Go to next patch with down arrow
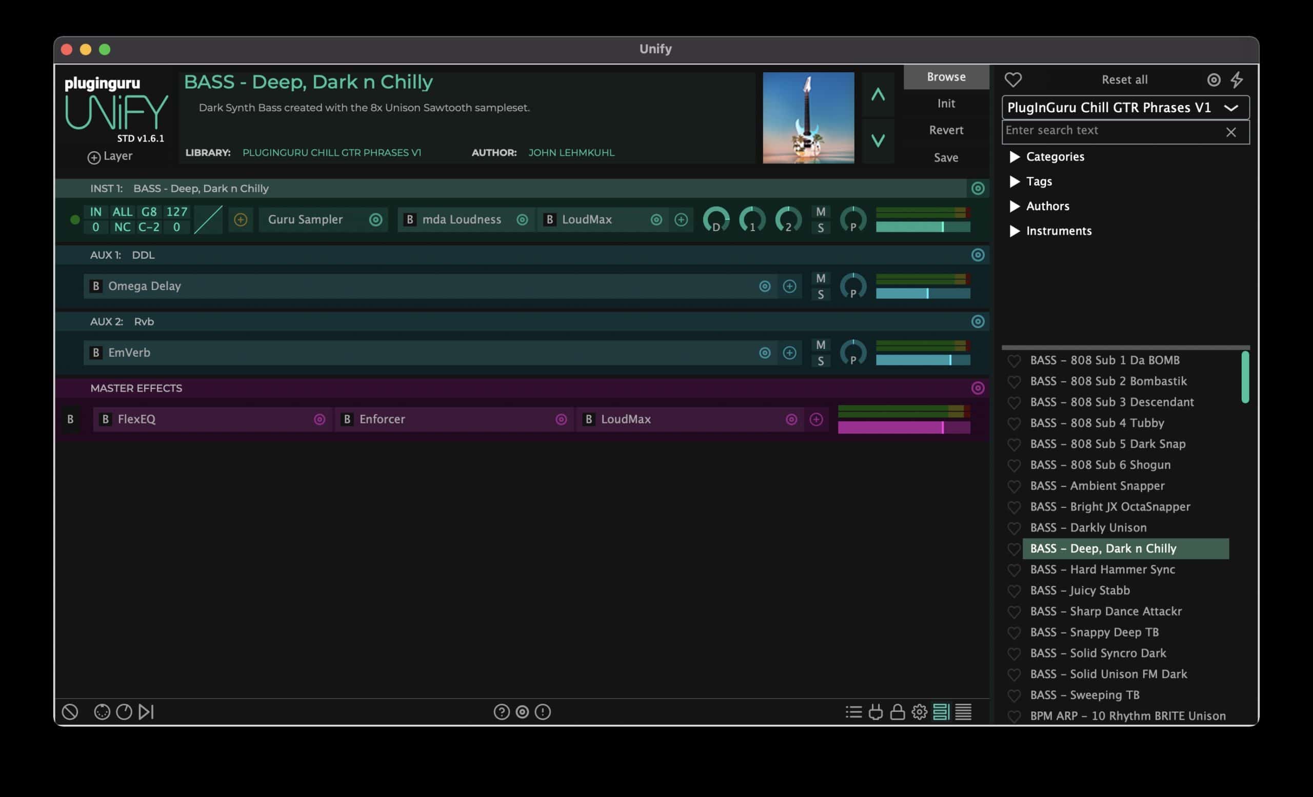This screenshot has width=1313, height=797. pyautogui.click(x=878, y=140)
